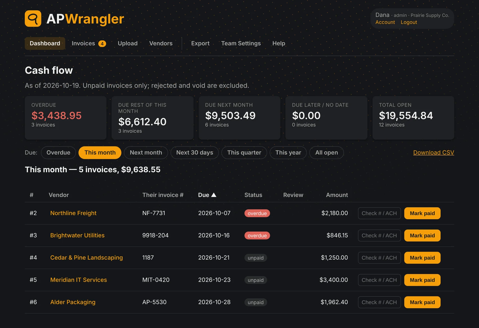The image size is (479, 328).
Task: Focus Check # / ACH field for Brightwater Utilities
Action: click(379, 236)
